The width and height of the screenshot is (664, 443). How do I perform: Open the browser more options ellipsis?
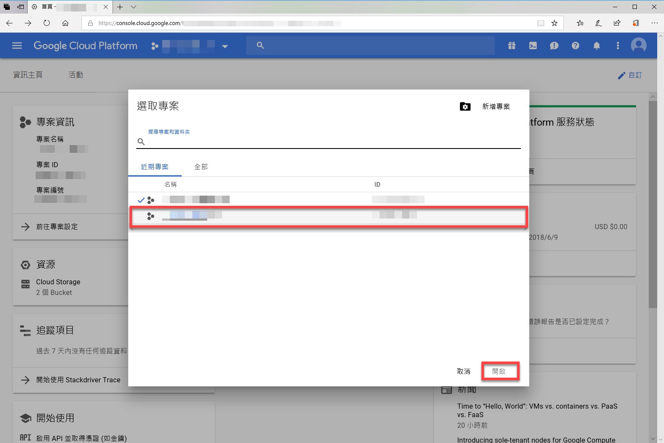[x=654, y=23]
